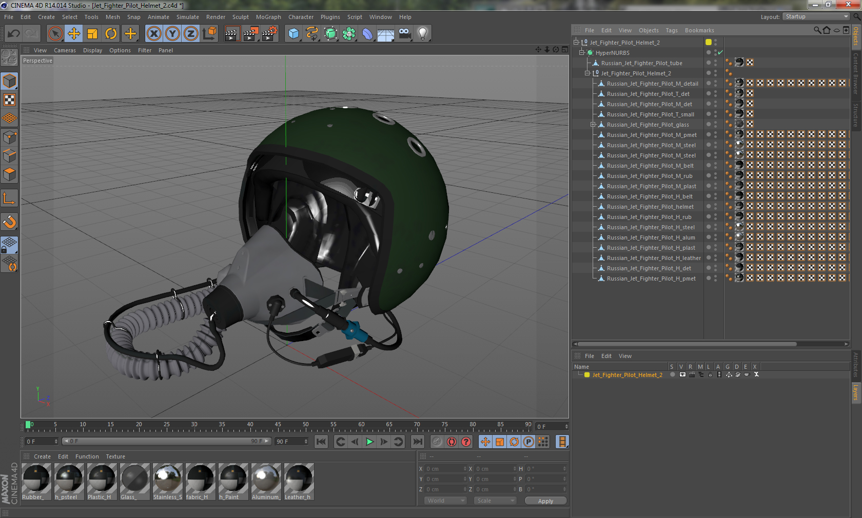Expand Russian_Jet_Fighter_Pilot_glass object
The width and height of the screenshot is (862, 518).
(593, 125)
